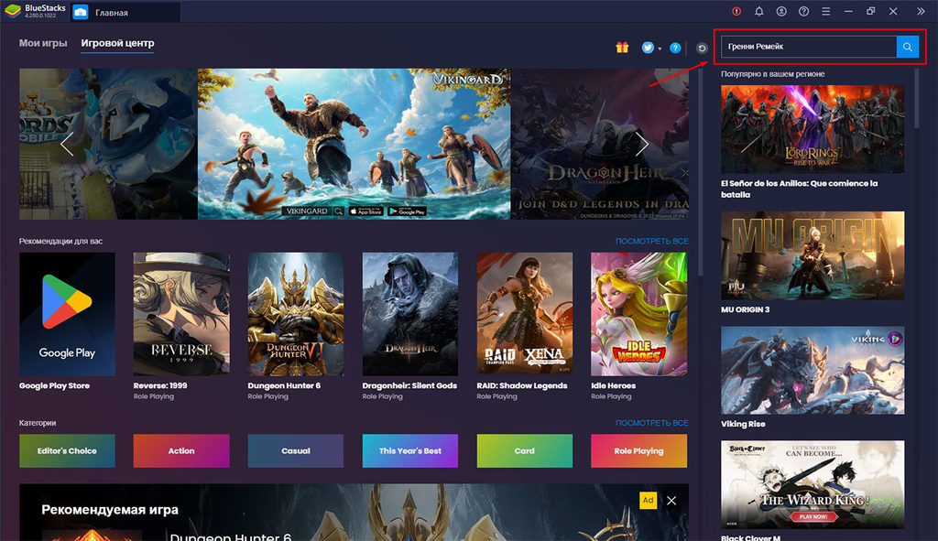Select the Role Playing category button

pos(638,450)
